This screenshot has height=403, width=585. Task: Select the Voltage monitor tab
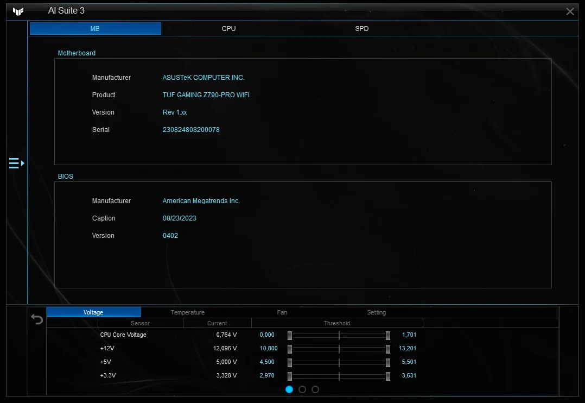point(93,312)
